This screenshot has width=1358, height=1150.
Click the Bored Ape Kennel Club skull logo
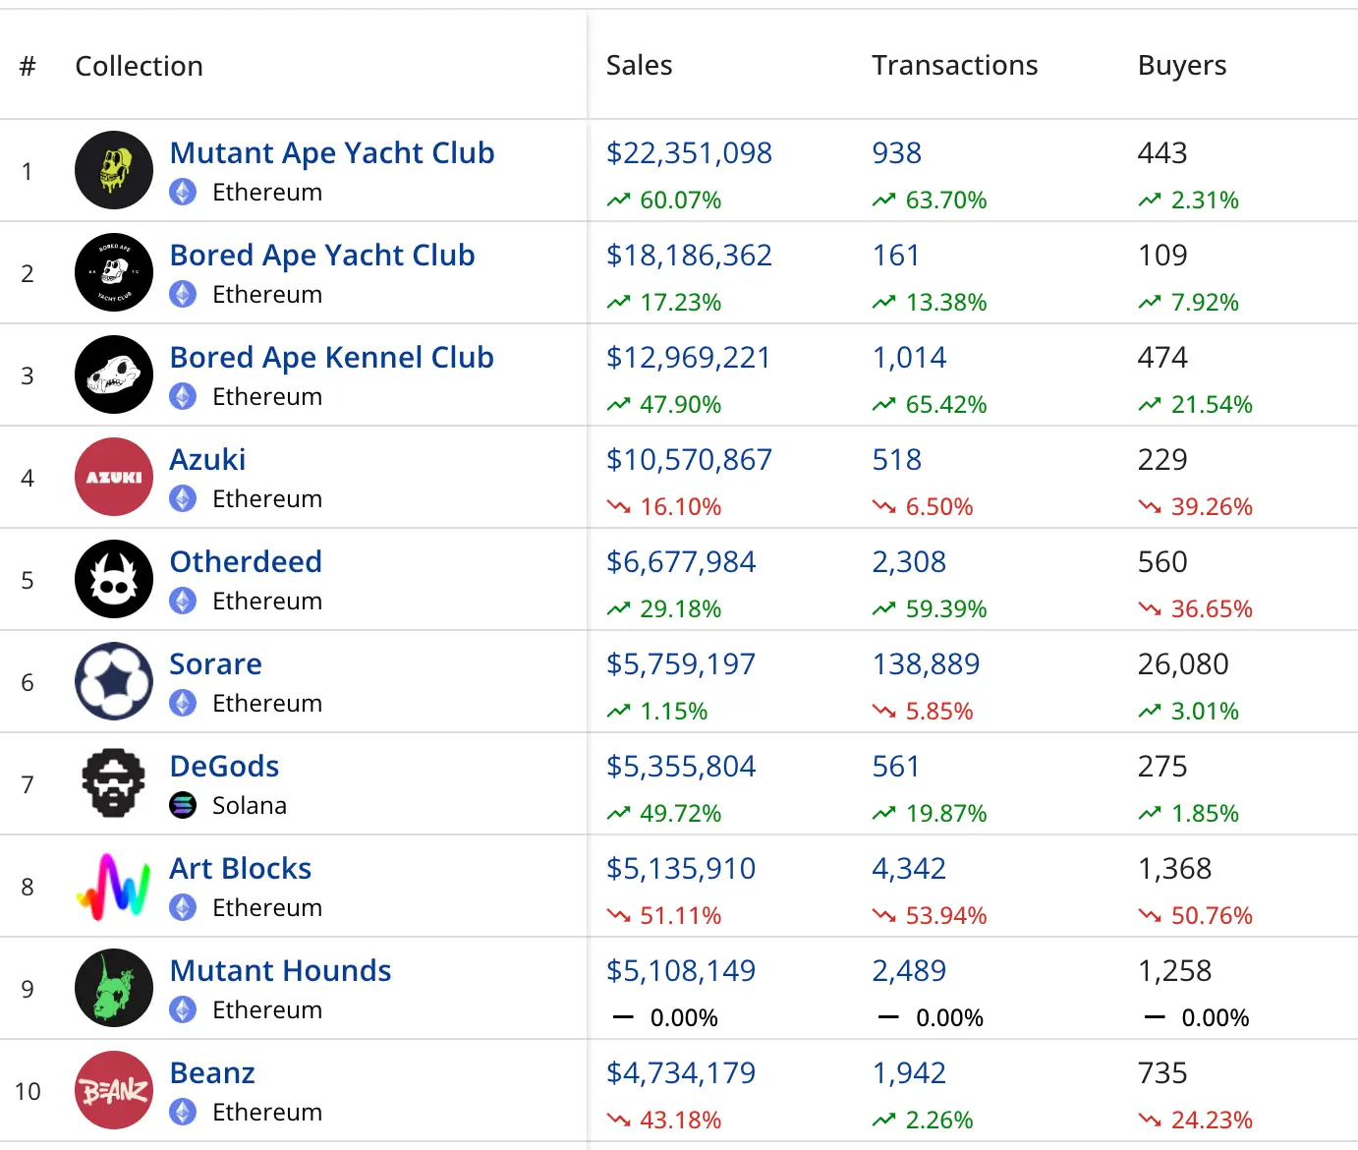pos(114,374)
